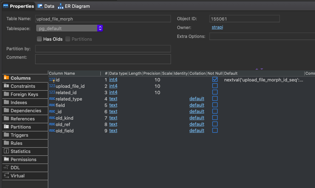Click the Properties tab table icon

coord(6,6)
